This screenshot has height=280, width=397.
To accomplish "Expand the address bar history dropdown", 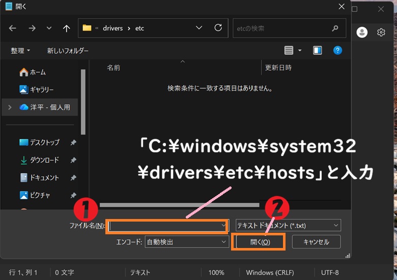I will pos(199,28).
